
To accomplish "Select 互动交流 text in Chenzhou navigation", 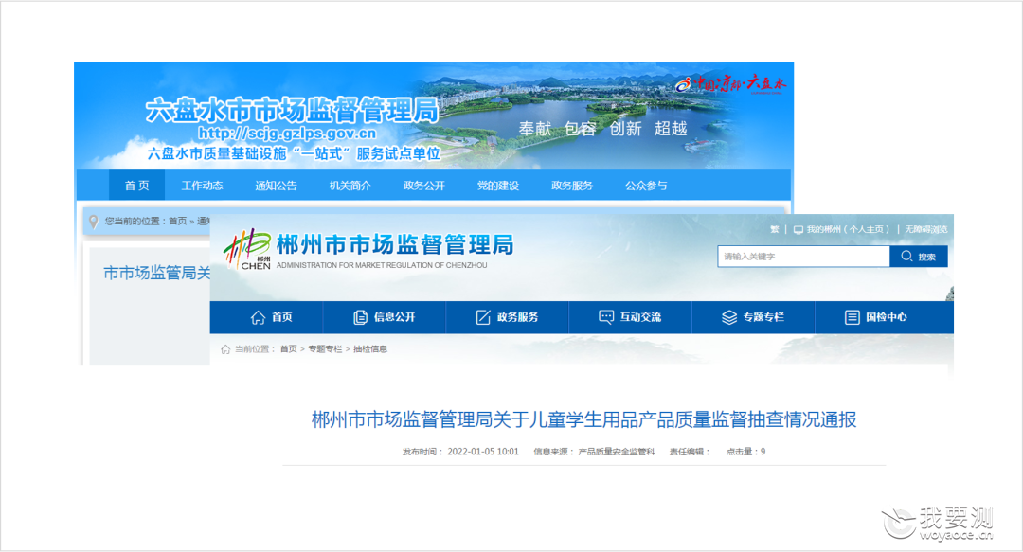I will (x=640, y=317).
